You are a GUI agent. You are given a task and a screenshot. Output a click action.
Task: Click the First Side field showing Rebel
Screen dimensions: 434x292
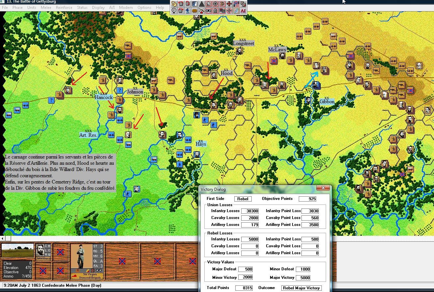click(243, 199)
